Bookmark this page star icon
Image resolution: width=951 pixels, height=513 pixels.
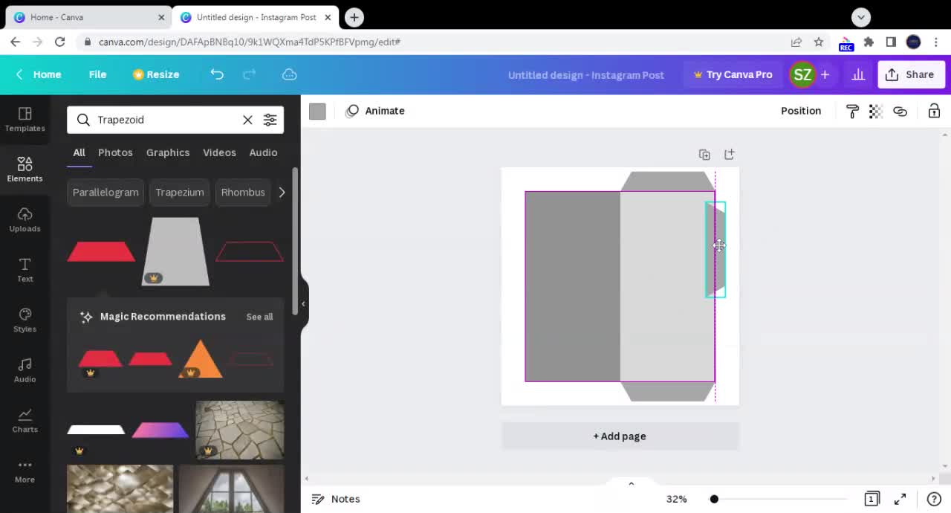click(819, 42)
